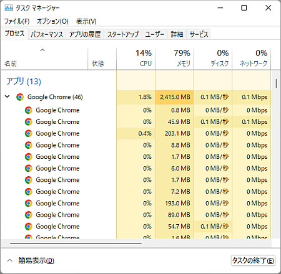Click the Google Chrome (46) group icon
281x274 pixels.
pyautogui.click(x=20, y=97)
